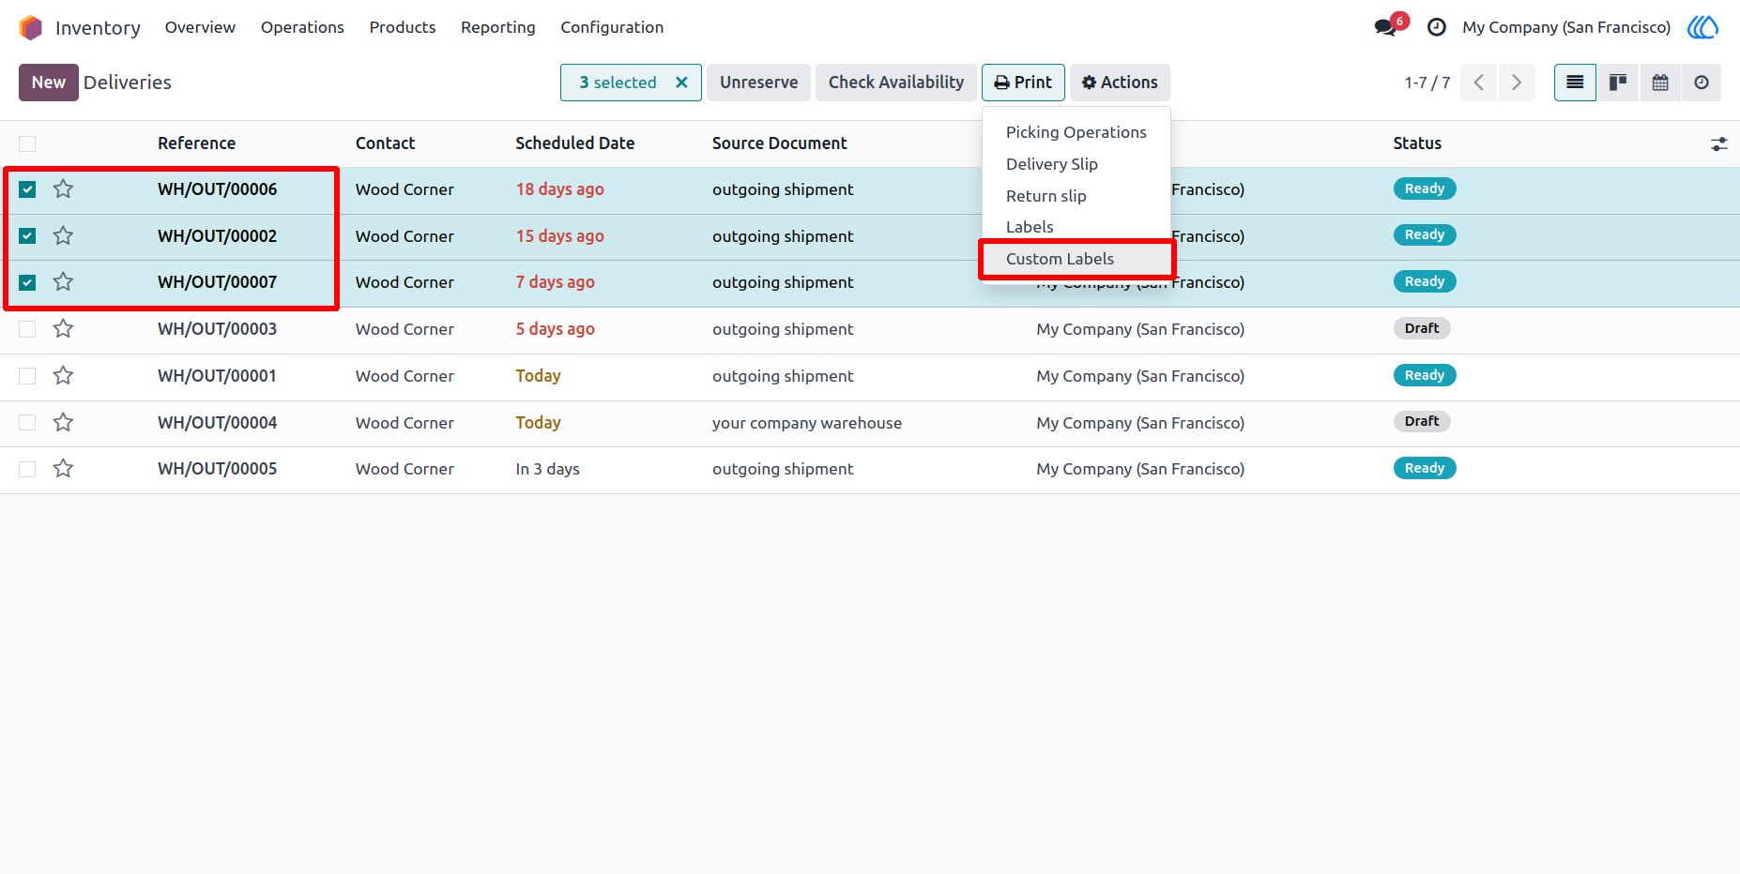1740x874 pixels.
Task: Open optional columns settings icon
Action: [x=1718, y=144]
